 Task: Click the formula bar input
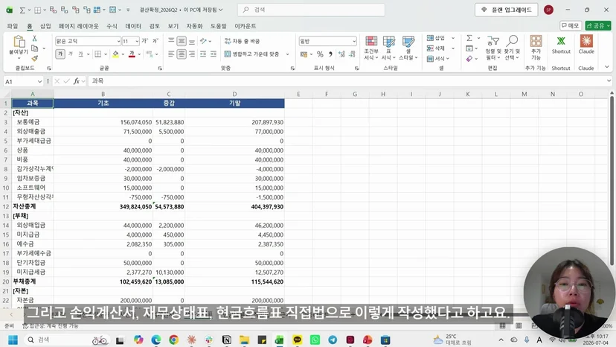347,81
